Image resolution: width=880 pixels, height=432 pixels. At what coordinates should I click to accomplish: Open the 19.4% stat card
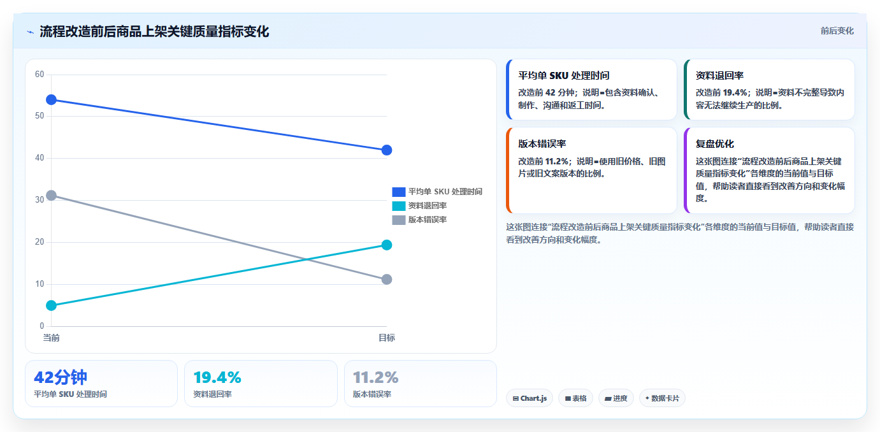coord(261,384)
